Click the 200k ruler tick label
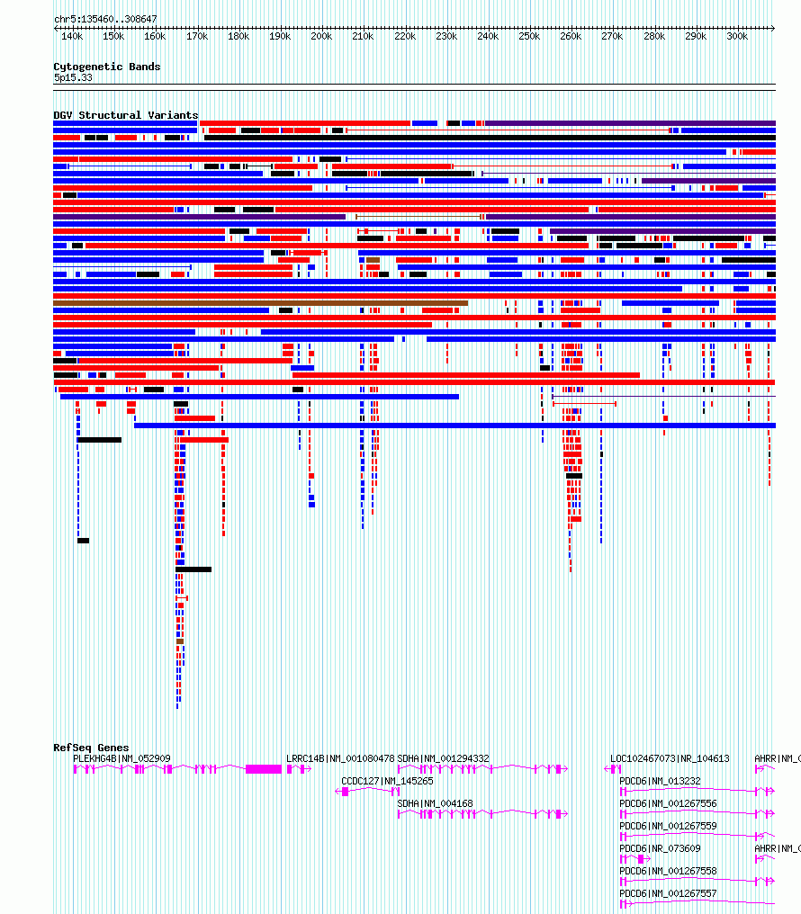 pyautogui.click(x=321, y=36)
